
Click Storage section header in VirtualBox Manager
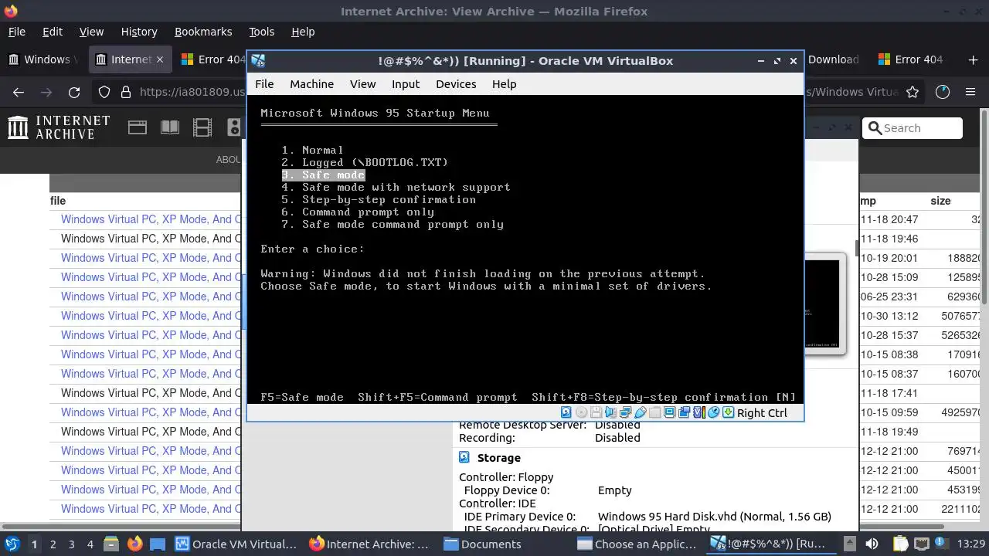(498, 458)
